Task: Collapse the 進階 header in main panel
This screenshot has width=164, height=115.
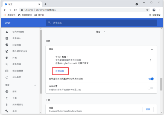Action: coord(104,32)
